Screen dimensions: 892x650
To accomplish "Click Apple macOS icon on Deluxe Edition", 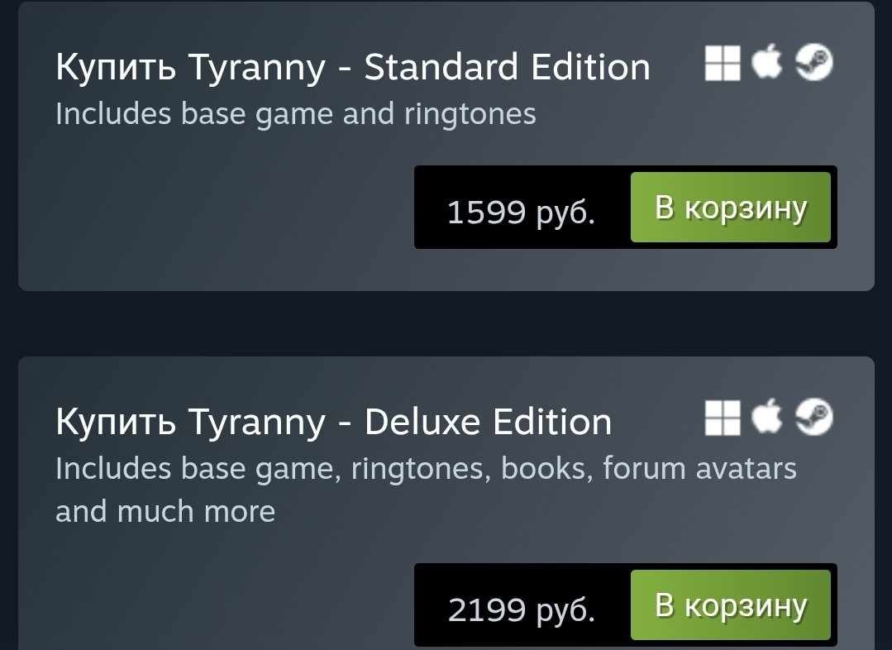I will click(767, 416).
